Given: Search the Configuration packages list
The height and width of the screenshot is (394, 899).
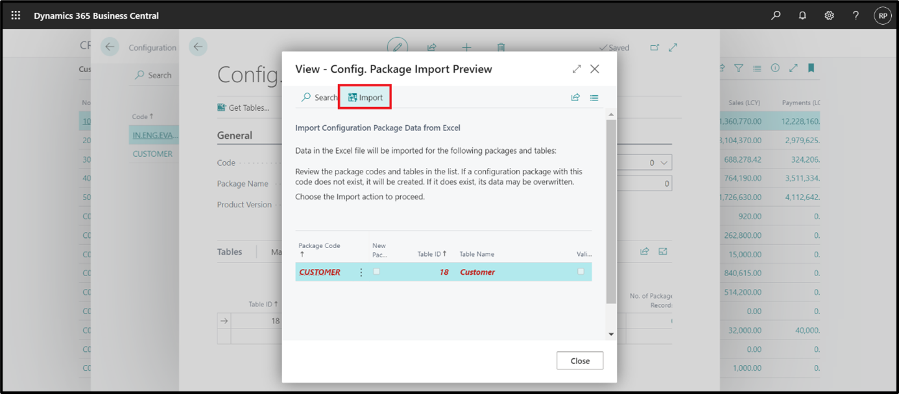Looking at the screenshot, I should point(153,75).
